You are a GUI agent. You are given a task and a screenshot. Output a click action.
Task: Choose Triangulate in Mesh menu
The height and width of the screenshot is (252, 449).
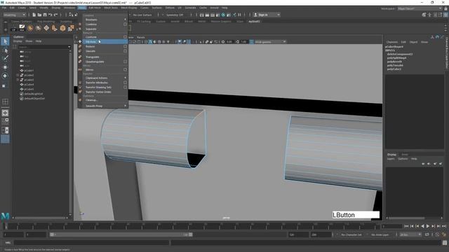tap(93, 57)
